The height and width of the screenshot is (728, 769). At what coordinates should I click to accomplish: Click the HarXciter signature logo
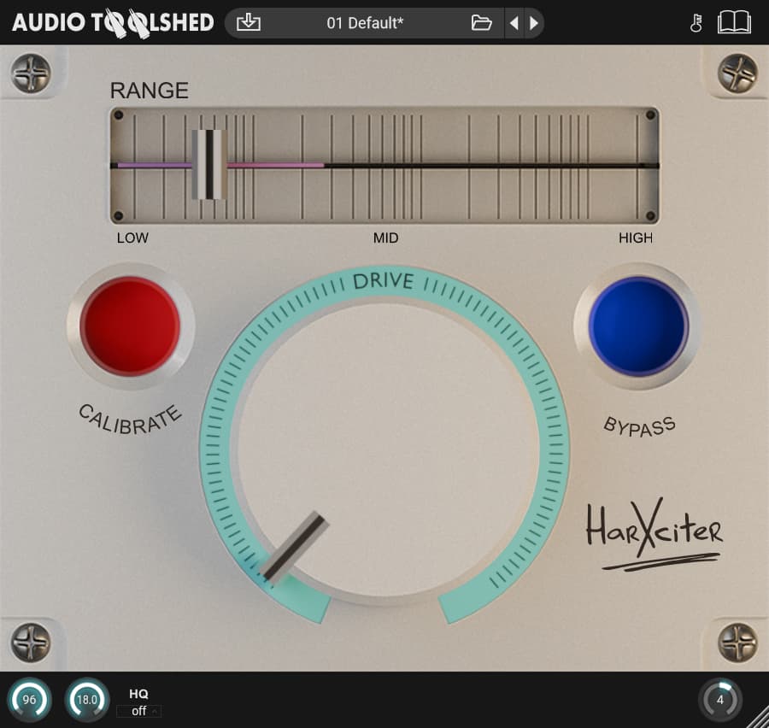coord(655,534)
